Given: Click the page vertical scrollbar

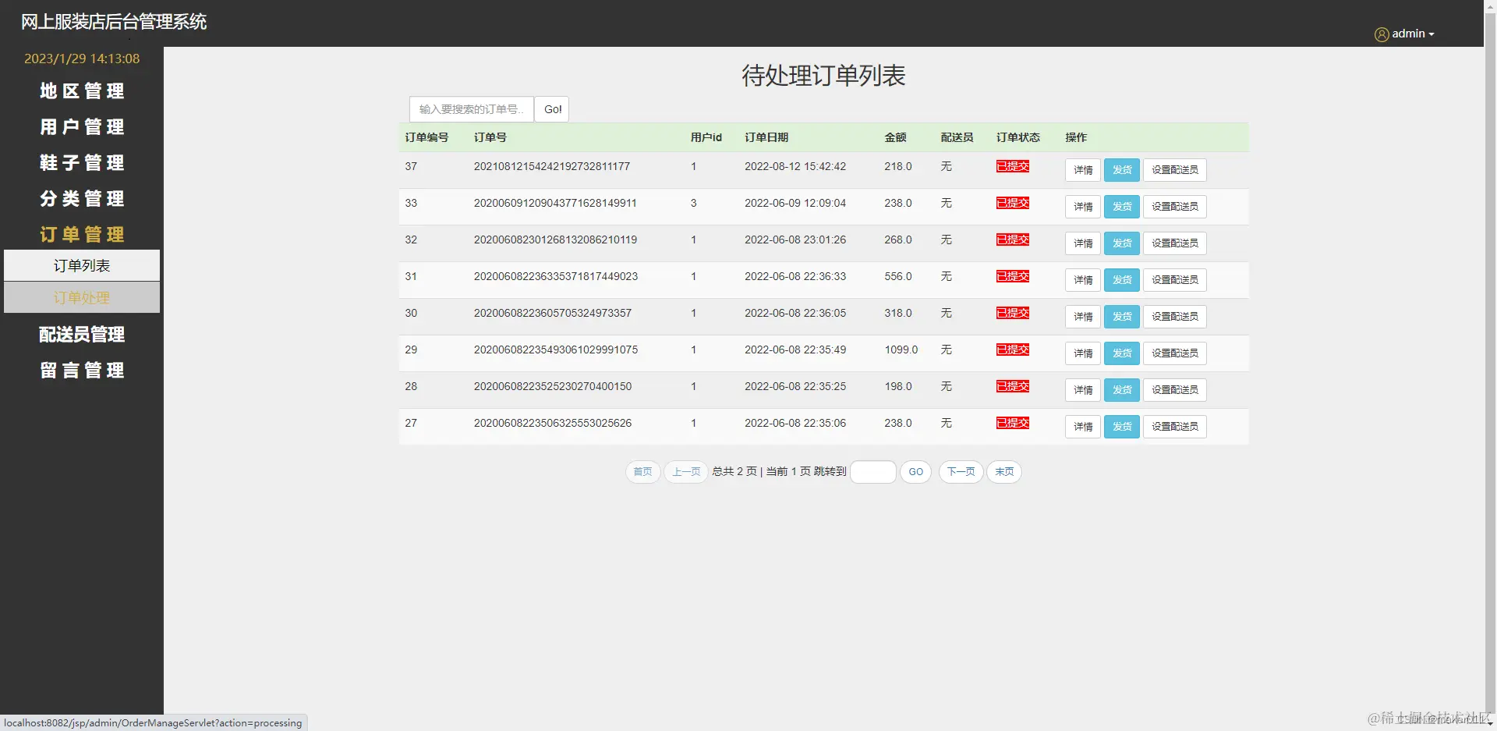Looking at the screenshot, I should pos(1490,365).
